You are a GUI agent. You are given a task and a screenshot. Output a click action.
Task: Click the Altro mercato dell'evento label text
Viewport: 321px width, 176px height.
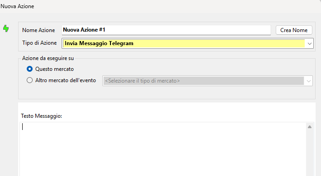click(x=66, y=80)
